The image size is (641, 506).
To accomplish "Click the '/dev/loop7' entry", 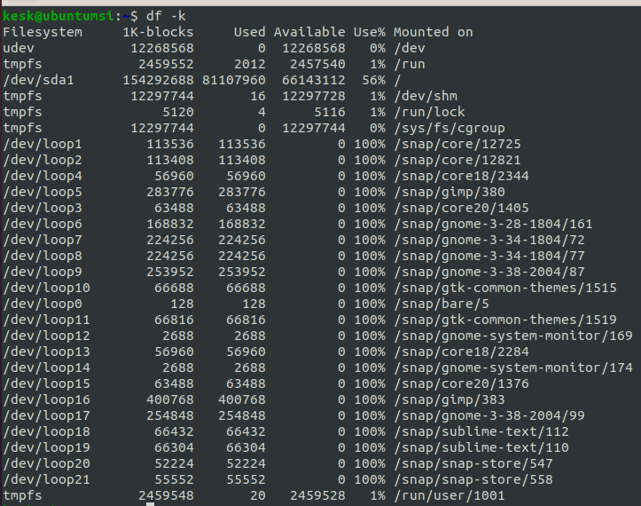I will tap(43, 240).
